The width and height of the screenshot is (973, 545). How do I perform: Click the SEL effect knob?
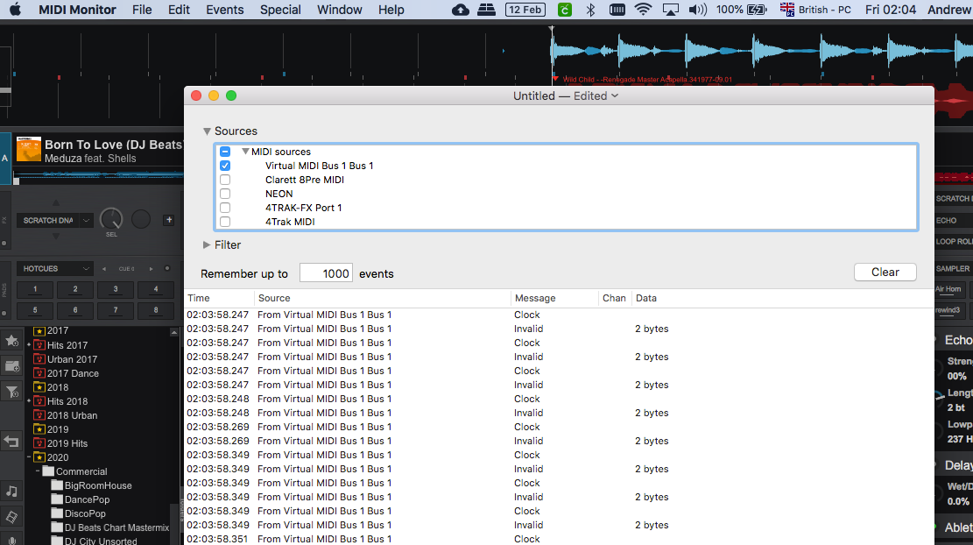[111, 218]
